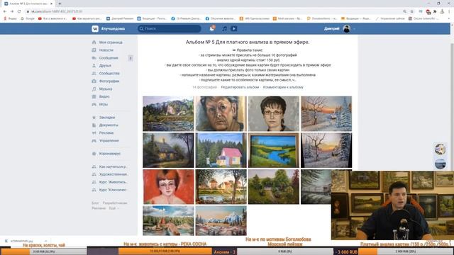Open the Разработчикам footer link
454x255 pixels.
point(115,203)
